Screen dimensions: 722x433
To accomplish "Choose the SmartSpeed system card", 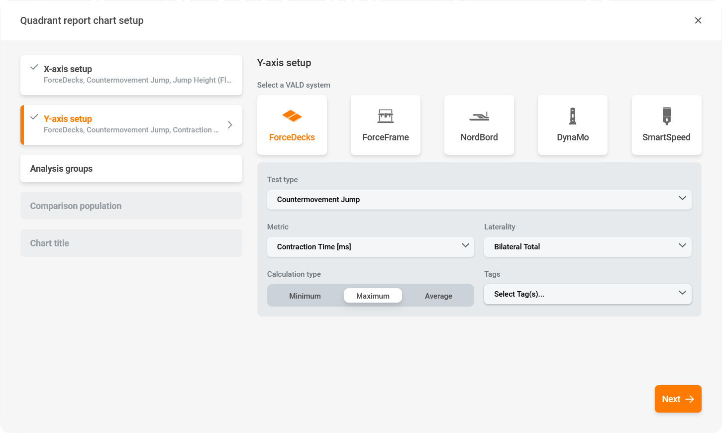I will [667, 125].
